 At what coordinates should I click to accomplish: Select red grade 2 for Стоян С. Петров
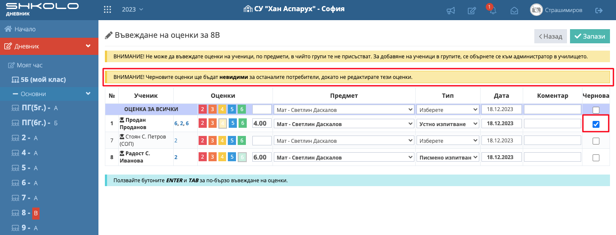point(202,140)
